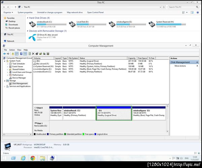
Task: Click the Open folder icon in toolbar
Action: pyautogui.click(x=41, y=54)
